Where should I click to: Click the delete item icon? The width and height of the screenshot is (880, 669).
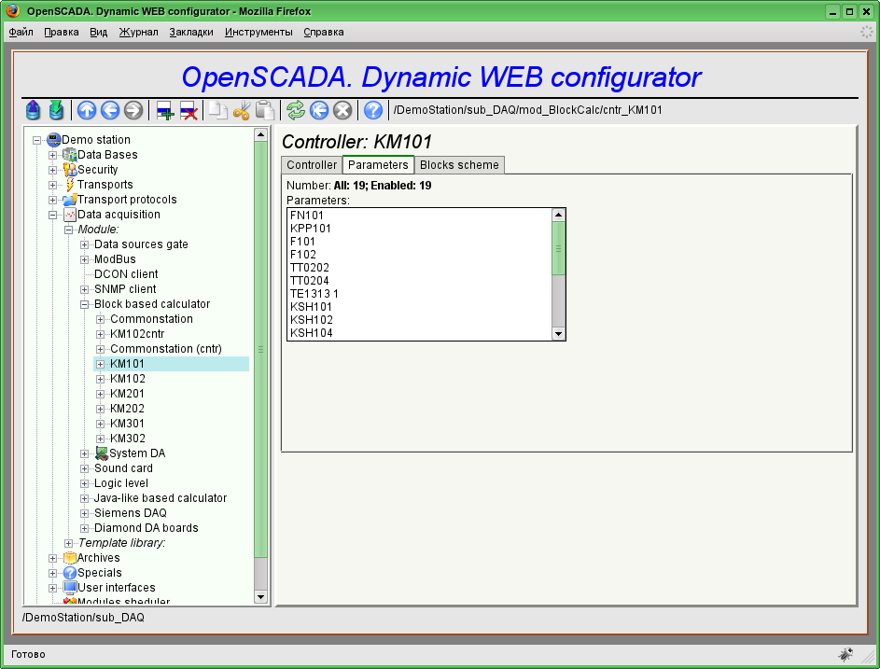tap(189, 110)
